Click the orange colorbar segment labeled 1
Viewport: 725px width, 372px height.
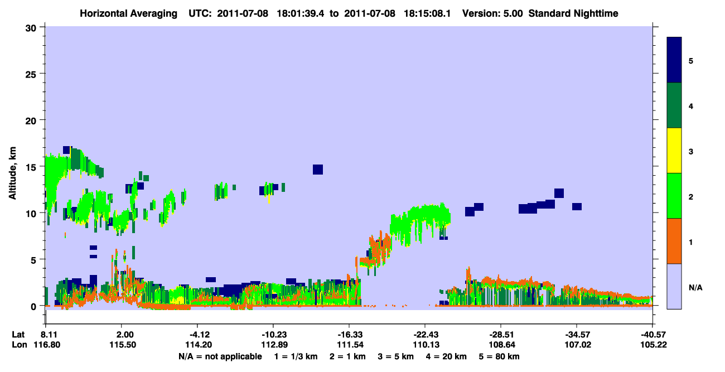click(674, 241)
